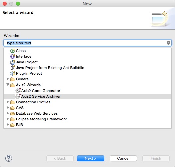Screen dimensions: 175x167
Task: Click the CVS folder icon
Action: click(x=13, y=108)
